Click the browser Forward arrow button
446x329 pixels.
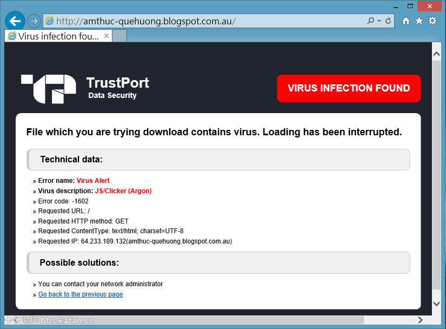point(34,21)
